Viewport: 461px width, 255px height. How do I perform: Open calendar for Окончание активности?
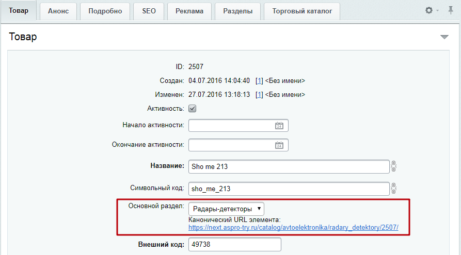279,145
